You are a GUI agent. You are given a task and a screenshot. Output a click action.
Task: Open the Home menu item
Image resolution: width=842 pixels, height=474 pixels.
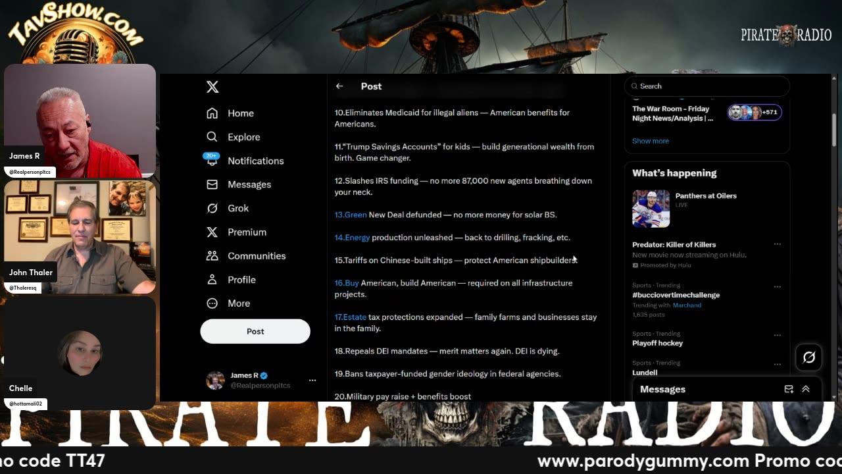[x=241, y=113]
